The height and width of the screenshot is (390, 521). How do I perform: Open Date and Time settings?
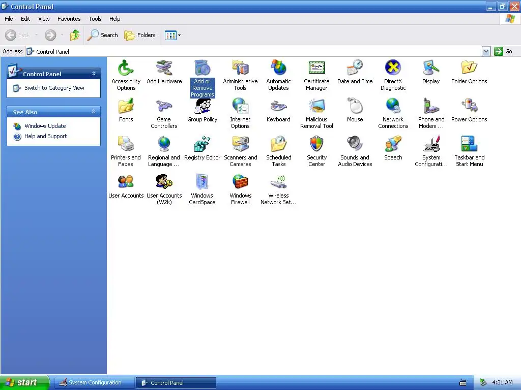tap(355, 72)
